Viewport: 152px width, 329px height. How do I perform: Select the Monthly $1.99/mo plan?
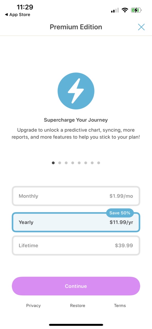[x=76, y=196]
